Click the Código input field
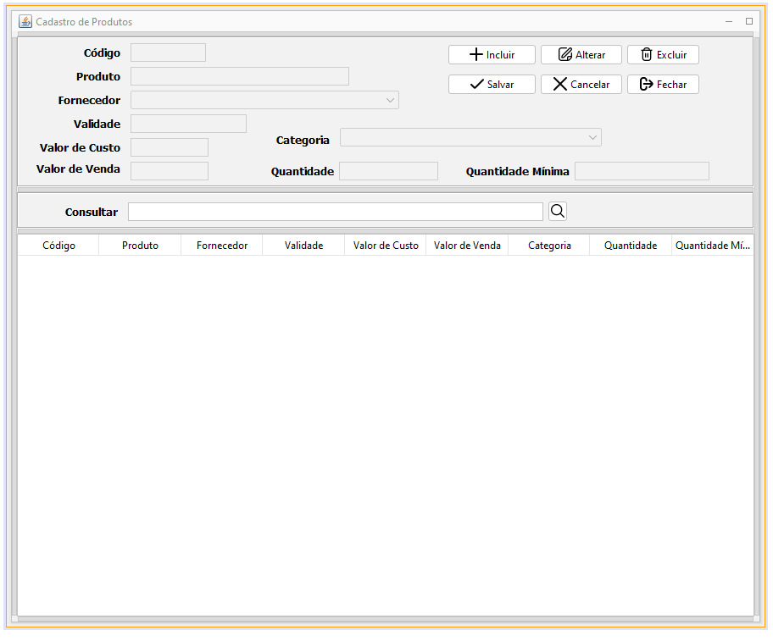773x641 pixels. [x=168, y=52]
